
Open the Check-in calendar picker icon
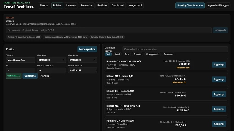(63, 60)
